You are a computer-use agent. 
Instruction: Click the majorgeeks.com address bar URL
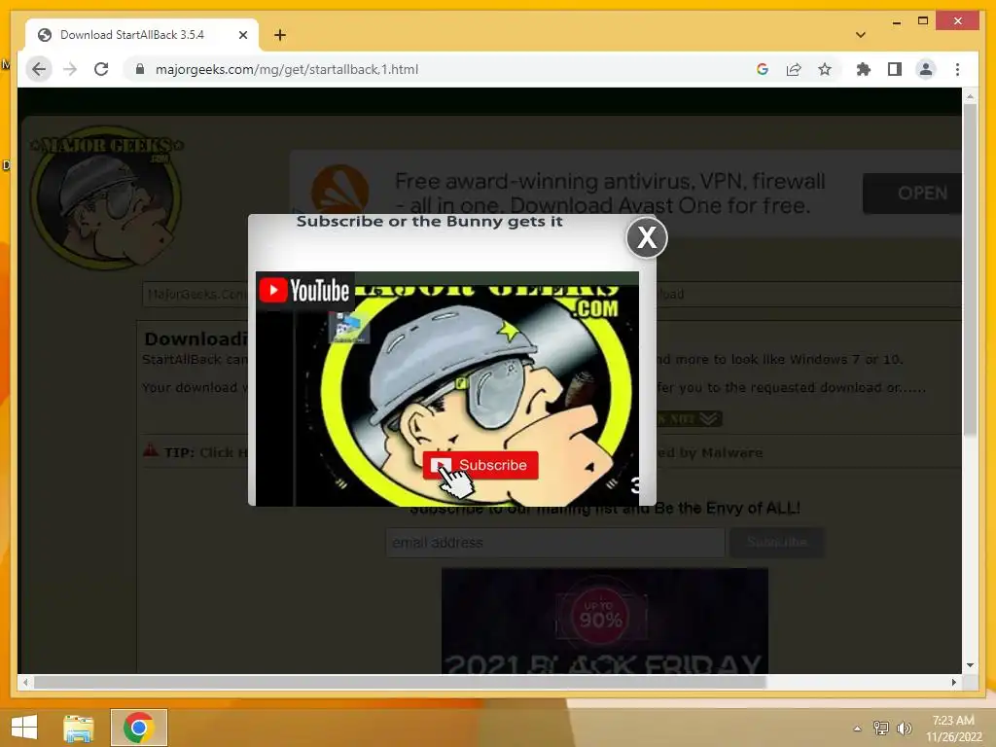(287, 69)
